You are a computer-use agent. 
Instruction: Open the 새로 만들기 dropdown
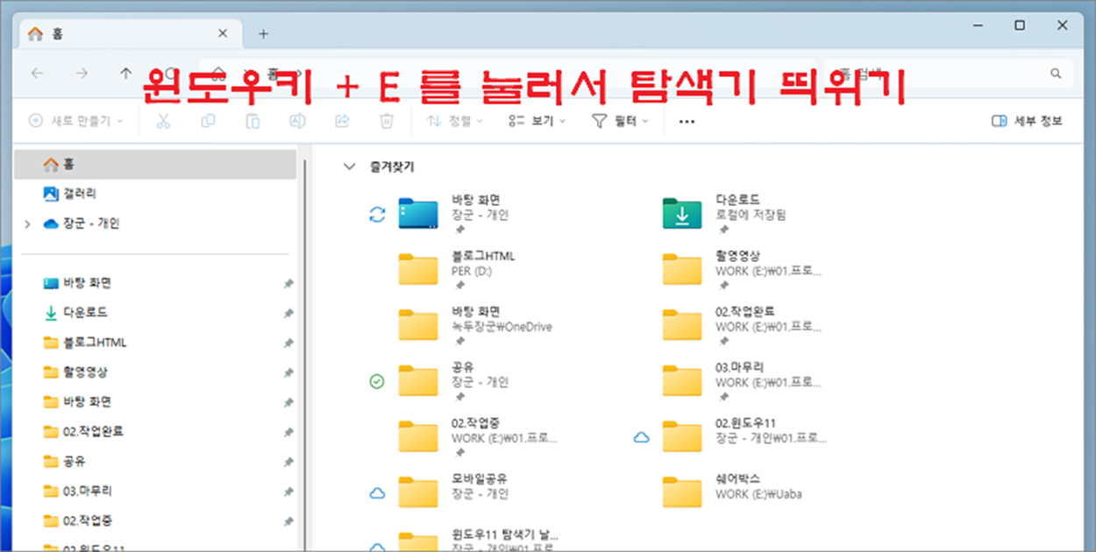[76, 121]
